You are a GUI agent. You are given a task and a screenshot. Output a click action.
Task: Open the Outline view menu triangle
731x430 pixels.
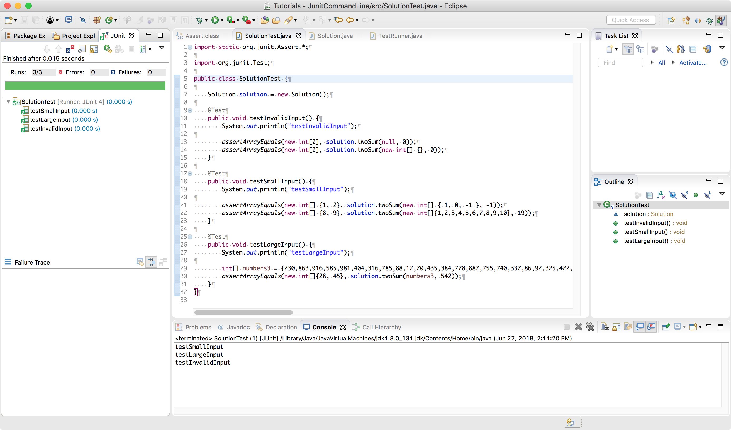[x=722, y=194]
